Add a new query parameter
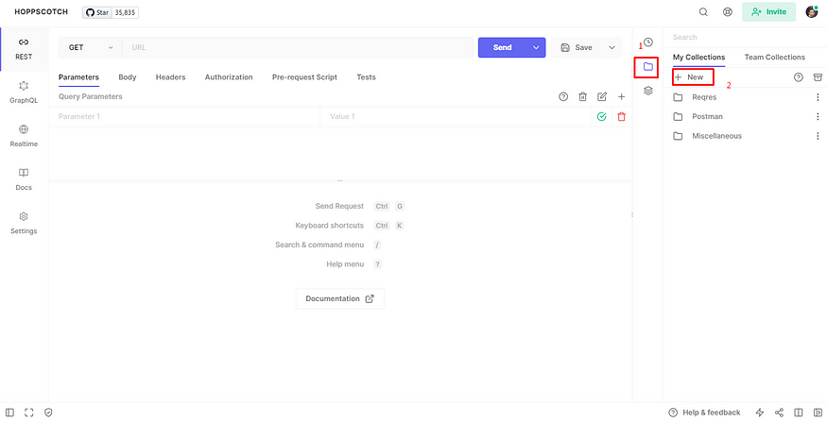The height and width of the screenshot is (422, 827). [x=621, y=97]
